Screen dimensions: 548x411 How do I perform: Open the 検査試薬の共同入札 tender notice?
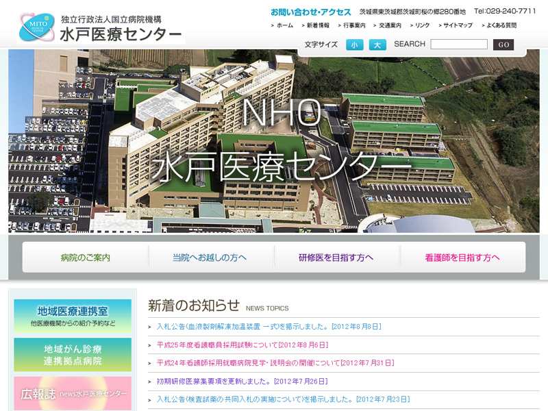coord(284,399)
